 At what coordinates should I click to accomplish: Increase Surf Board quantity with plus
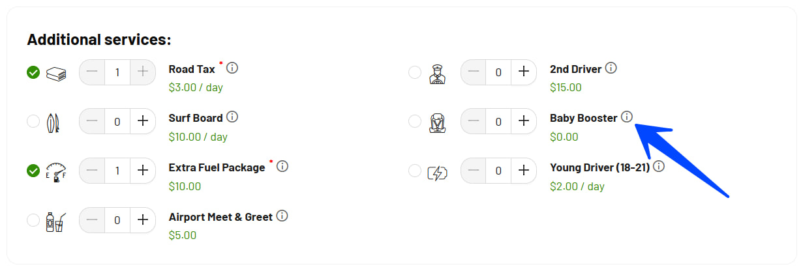coord(143,121)
